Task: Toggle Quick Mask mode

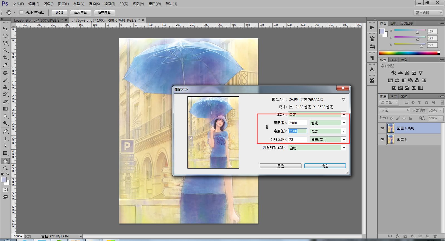Action: (5, 190)
